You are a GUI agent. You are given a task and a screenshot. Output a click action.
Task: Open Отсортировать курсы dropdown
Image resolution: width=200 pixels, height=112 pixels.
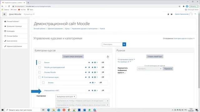point(126,59)
